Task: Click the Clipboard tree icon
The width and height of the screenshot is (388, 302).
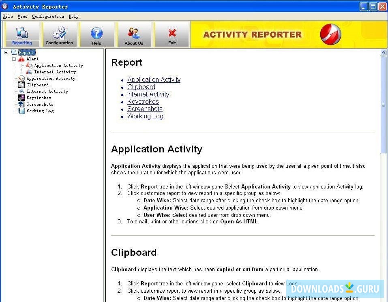Action: (21, 85)
